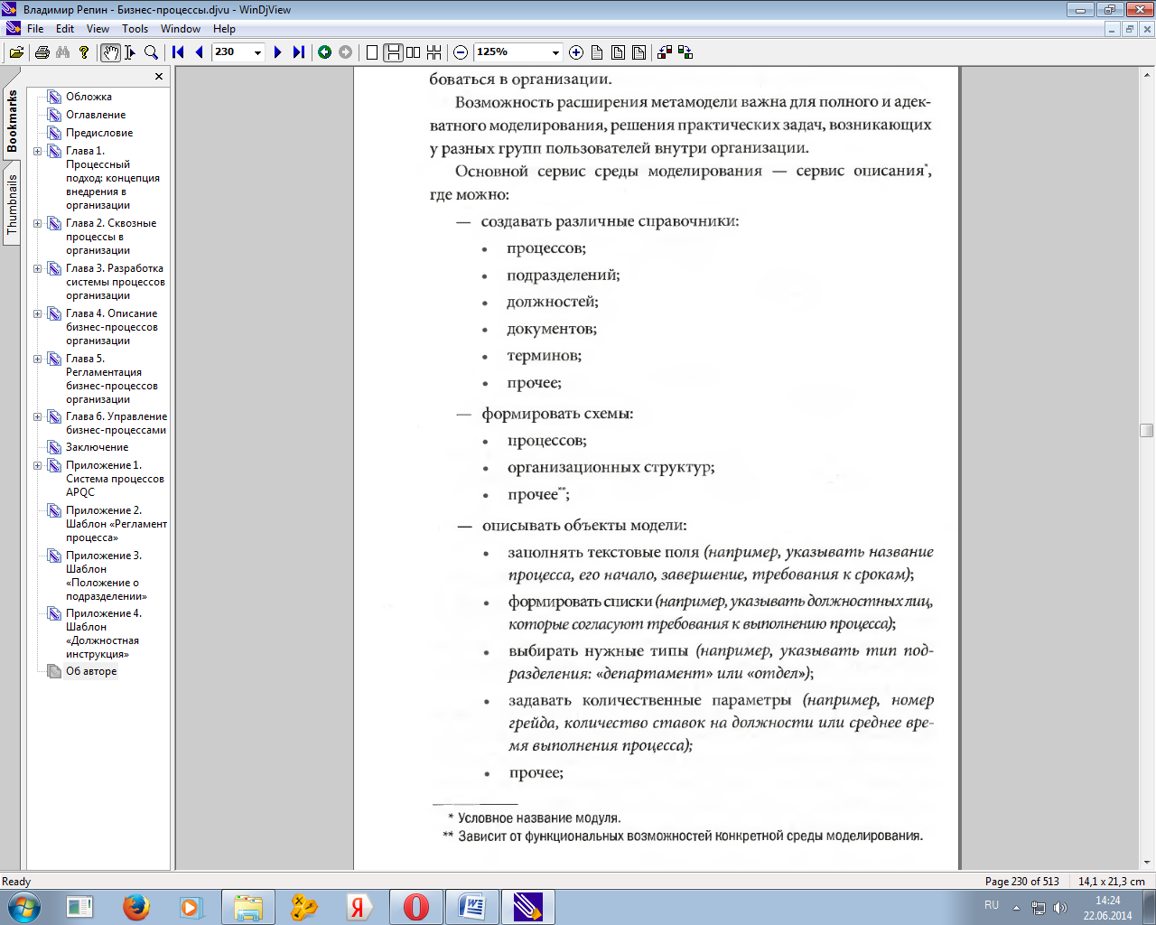Open the Оглавление bookmark
Image resolution: width=1156 pixels, height=925 pixels.
[96, 115]
